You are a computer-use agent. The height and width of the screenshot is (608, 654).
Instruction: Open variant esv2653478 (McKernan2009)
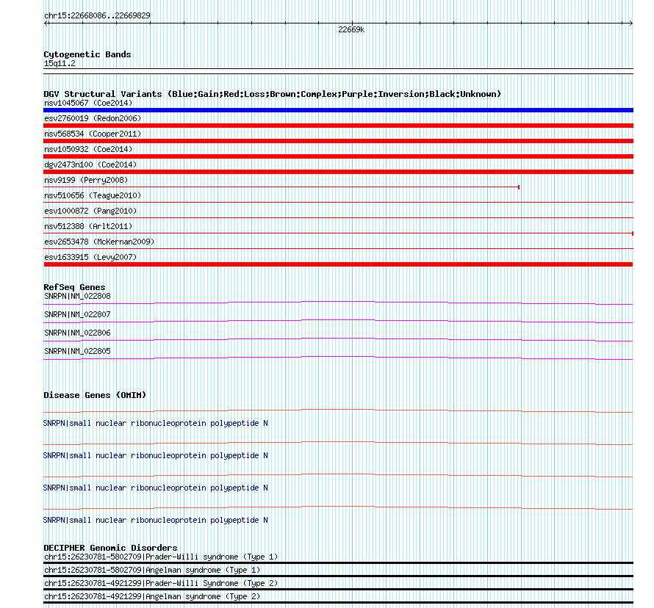(99, 242)
